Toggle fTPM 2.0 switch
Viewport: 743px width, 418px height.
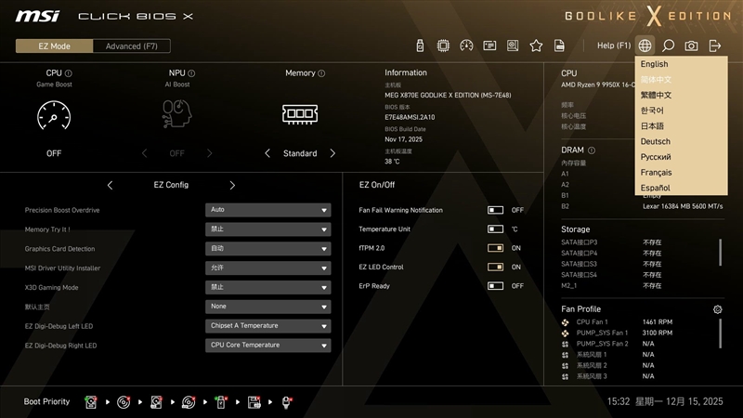tap(495, 248)
